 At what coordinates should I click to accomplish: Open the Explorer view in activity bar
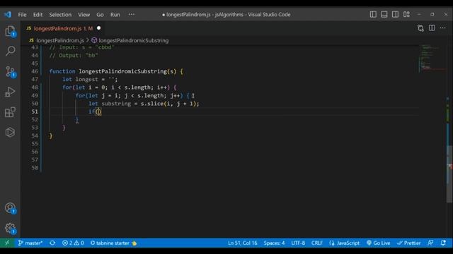pyautogui.click(x=10, y=31)
